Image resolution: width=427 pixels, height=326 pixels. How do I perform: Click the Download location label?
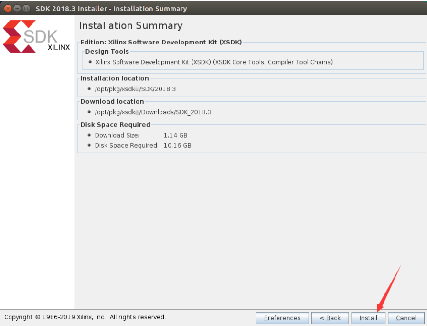[x=112, y=101]
